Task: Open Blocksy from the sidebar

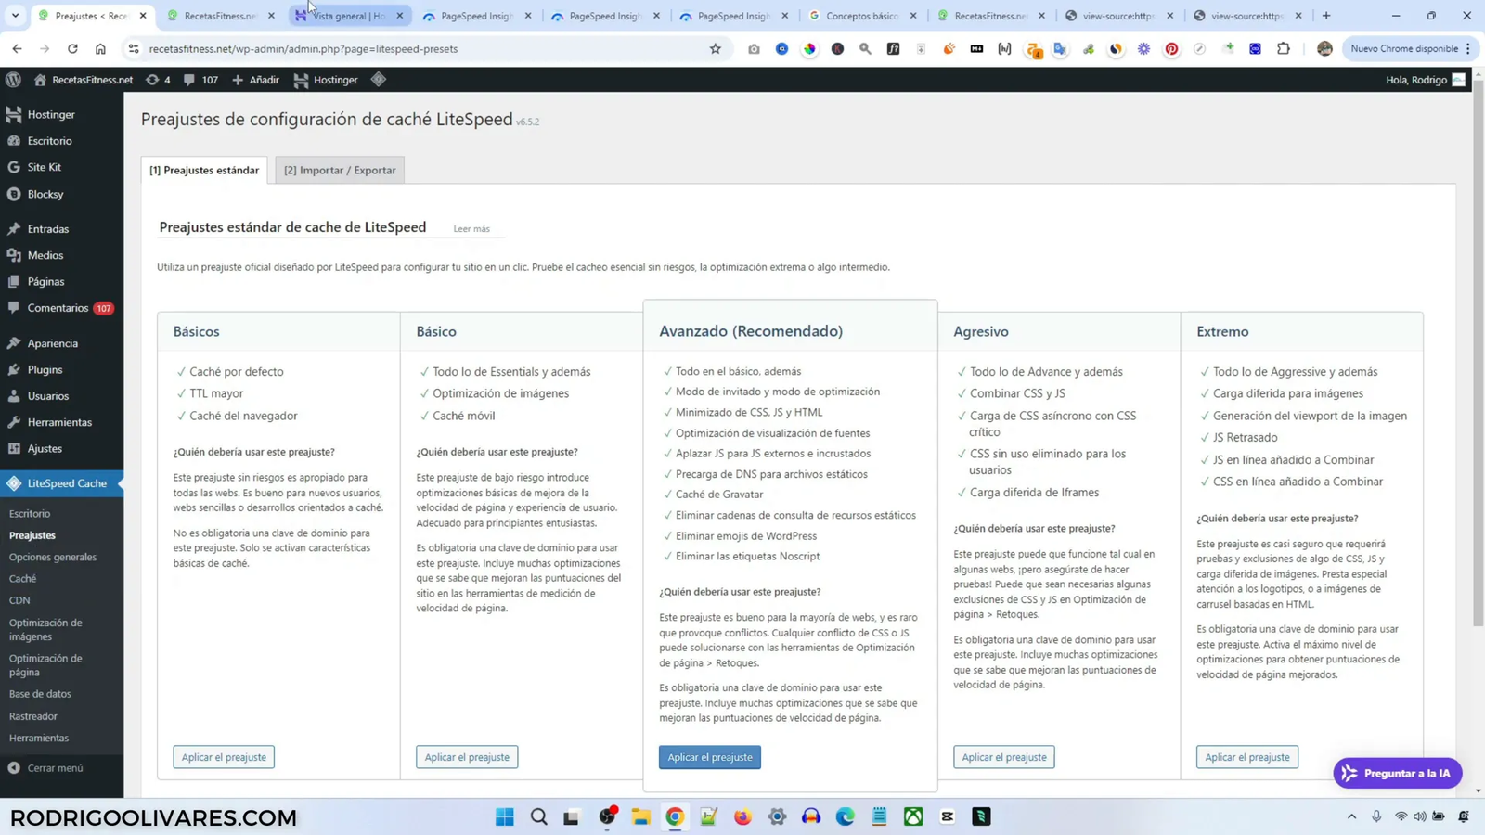Action: click(x=45, y=194)
